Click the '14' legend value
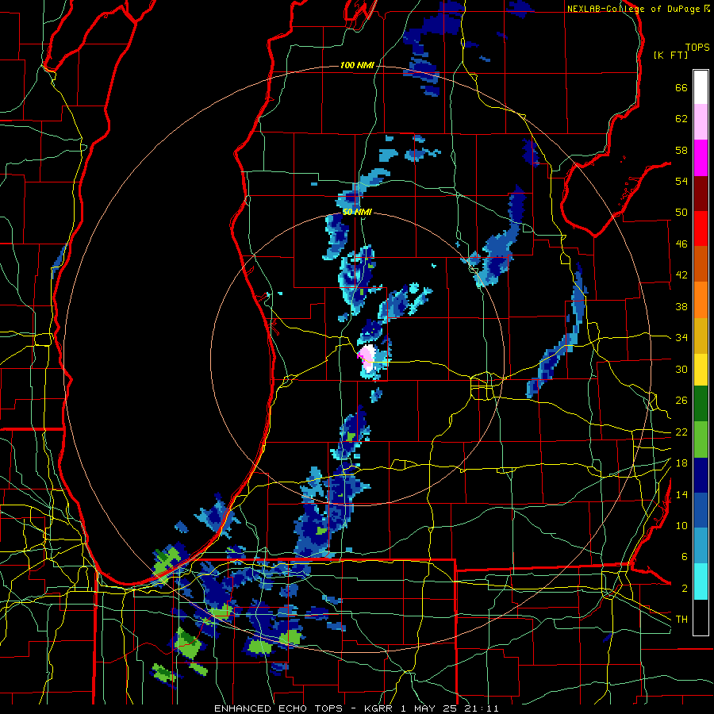The height and width of the screenshot is (714, 714). tap(681, 494)
